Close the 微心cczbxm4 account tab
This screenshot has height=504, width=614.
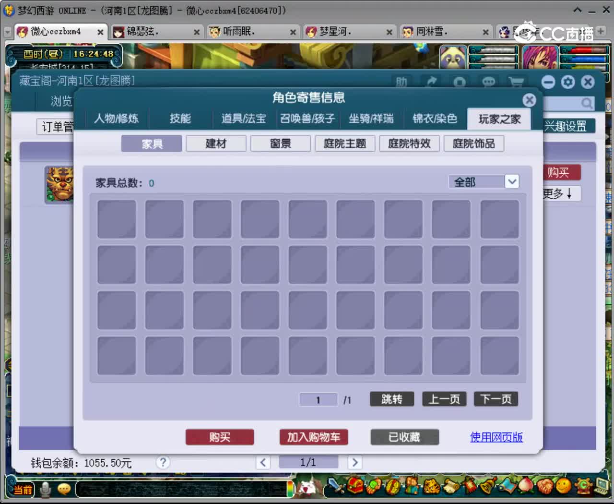[100, 32]
